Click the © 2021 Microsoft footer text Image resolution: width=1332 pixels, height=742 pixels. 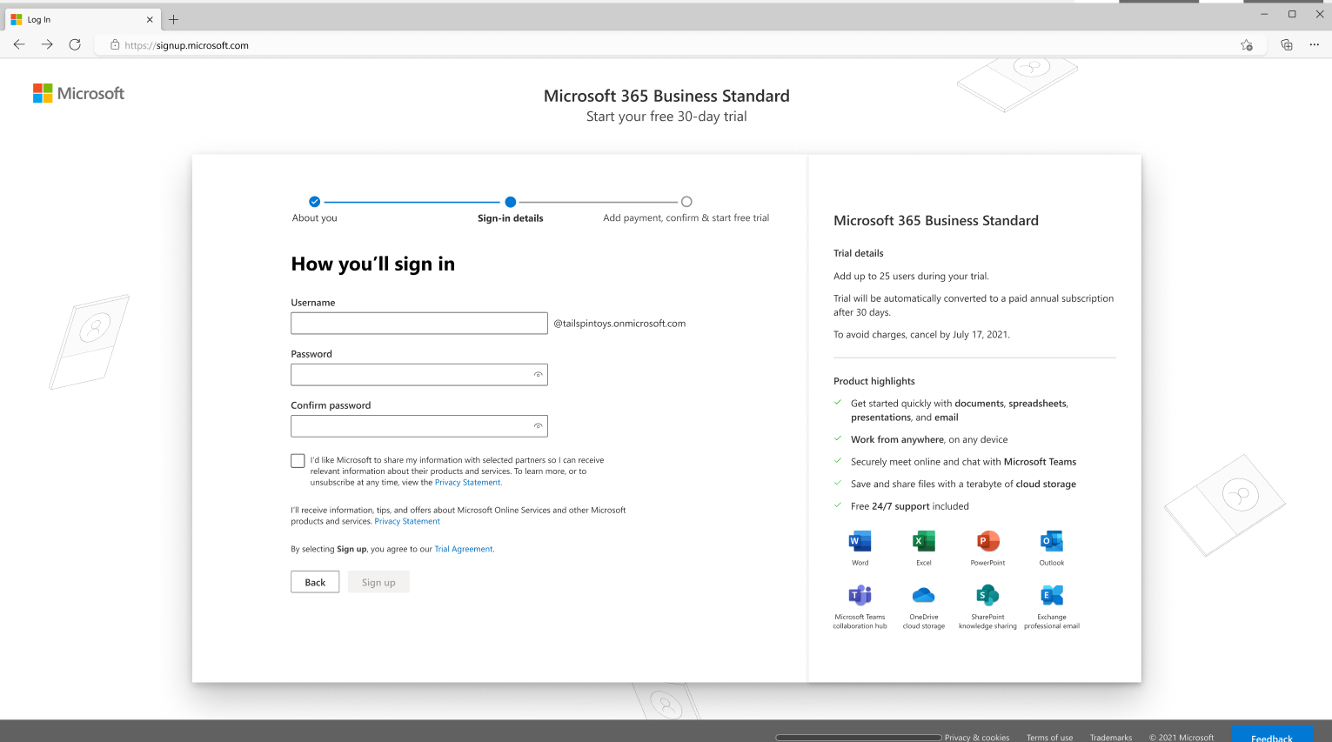click(x=1181, y=738)
